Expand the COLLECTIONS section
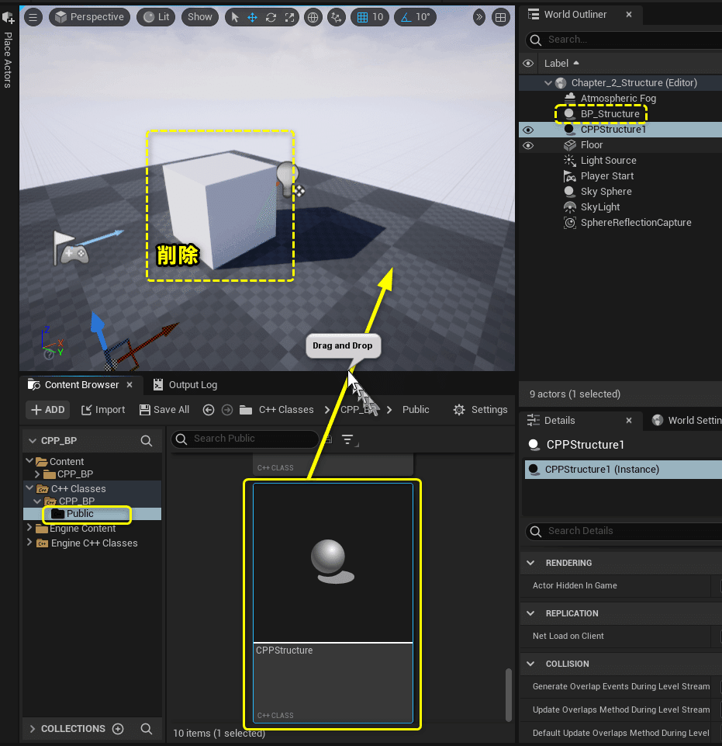 click(x=32, y=729)
